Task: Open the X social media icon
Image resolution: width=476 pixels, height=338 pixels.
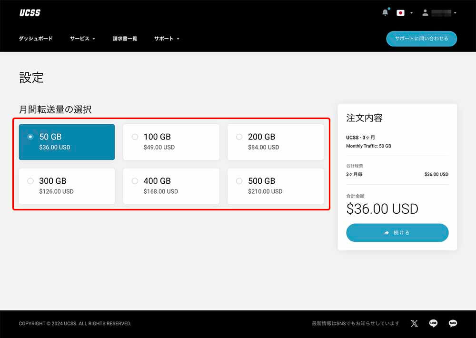Action: (414, 324)
